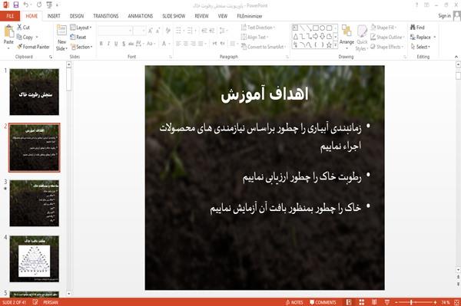The height and width of the screenshot is (306, 461).
Task: Switch to Slide Sorter view in status bar
Action: pyautogui.click(x=362, y=302)
